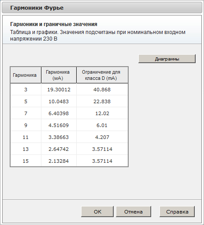
Task: Select harmonic 3 row number cell
Action: click(26, 90)
